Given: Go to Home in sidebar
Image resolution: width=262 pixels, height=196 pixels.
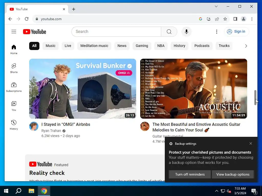Looking at the screenshot, I should 14,50.
